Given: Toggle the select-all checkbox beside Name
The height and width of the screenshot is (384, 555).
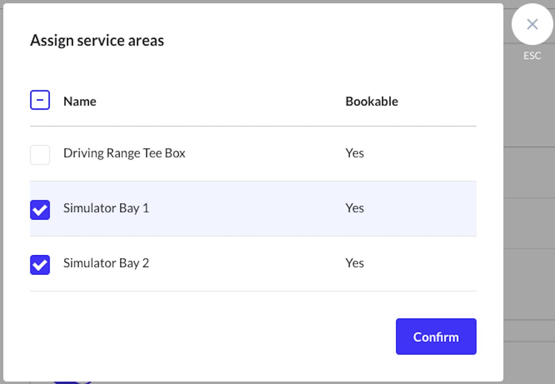Looking at the screenshot, I should (x=40, y=100).
